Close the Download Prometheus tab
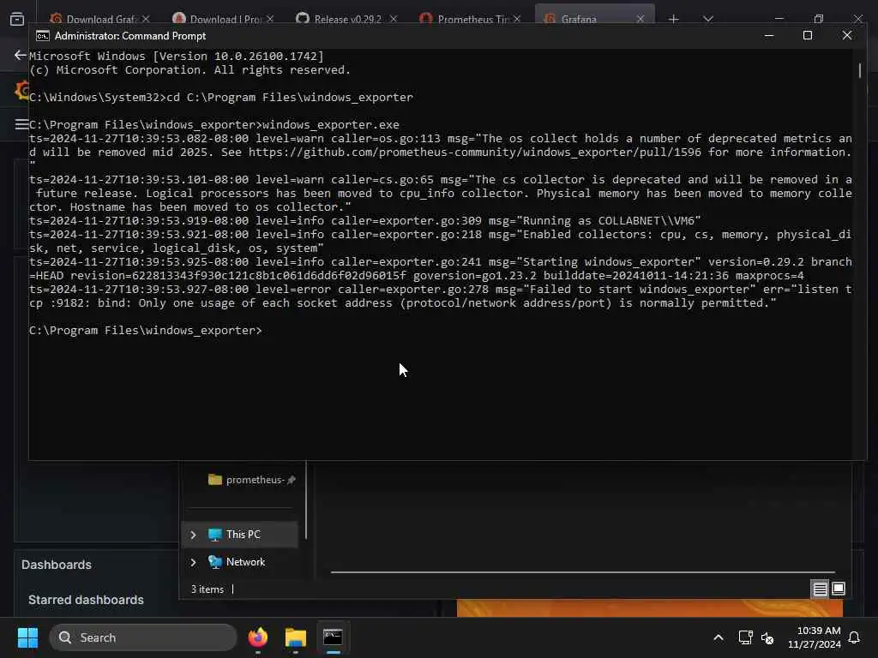 pyautogui.click(x=270, y=19)
